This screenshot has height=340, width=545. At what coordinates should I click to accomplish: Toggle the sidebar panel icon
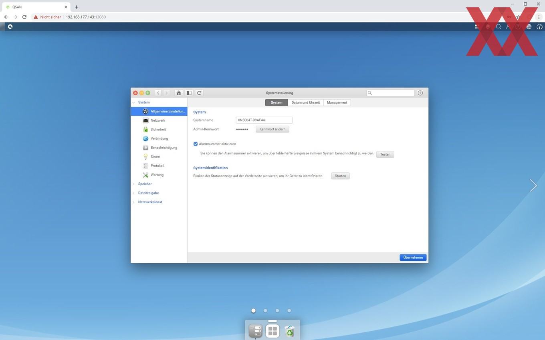(x=189, y=93)
